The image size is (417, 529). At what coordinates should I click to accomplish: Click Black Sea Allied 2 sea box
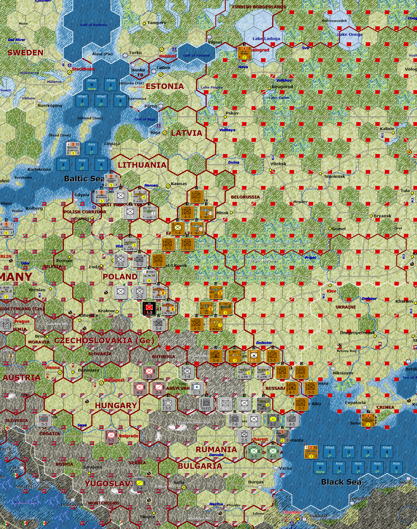tap(349, 452)
